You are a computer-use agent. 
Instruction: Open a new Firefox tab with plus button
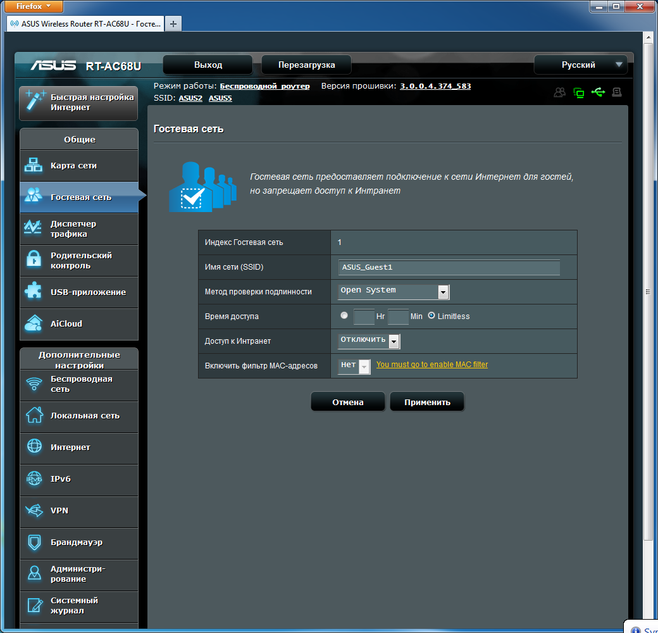[x=173, y=24]
